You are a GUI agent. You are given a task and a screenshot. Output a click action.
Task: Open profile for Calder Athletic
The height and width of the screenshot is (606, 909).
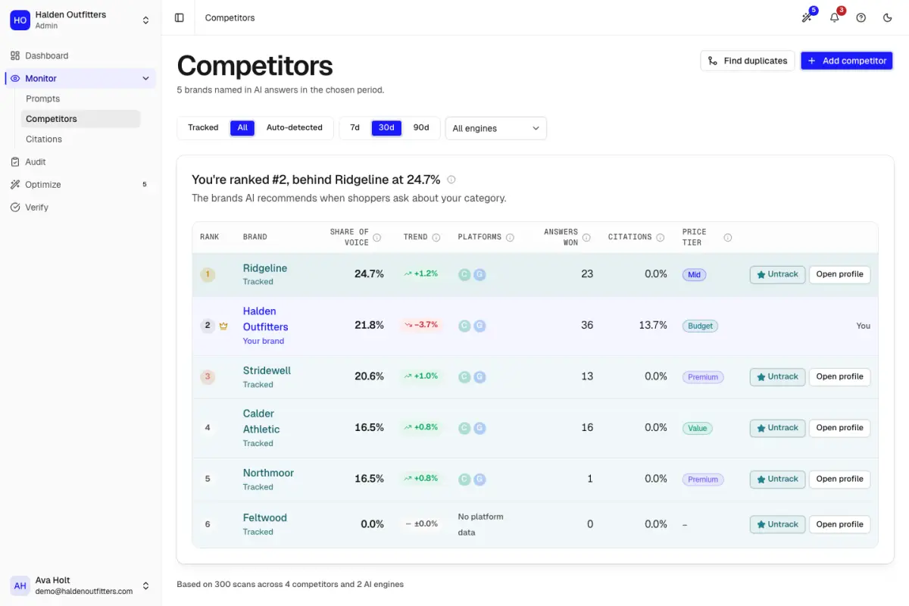(839, 428)
